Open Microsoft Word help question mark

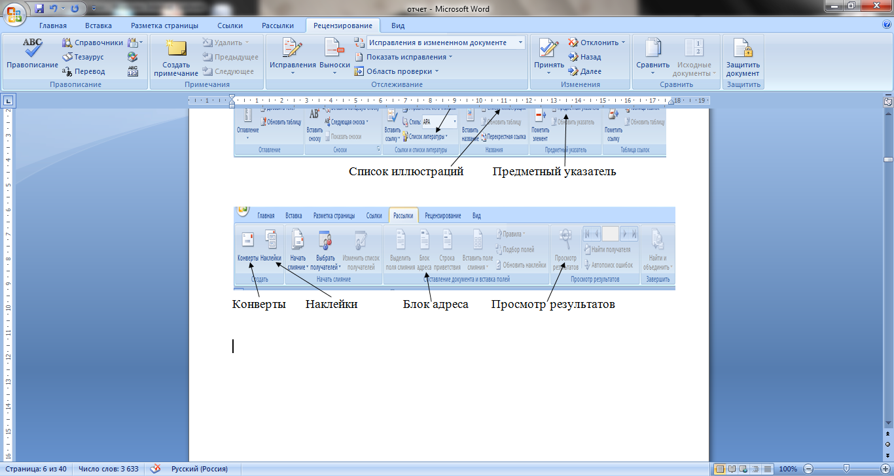pyautogui.click(x=887, y=25)
